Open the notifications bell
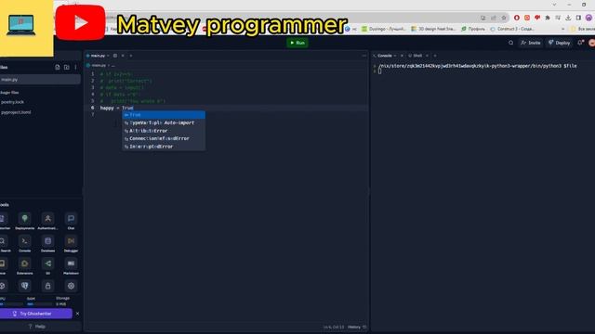This screenshot has height=334, width=595. [x=580, y=43]
